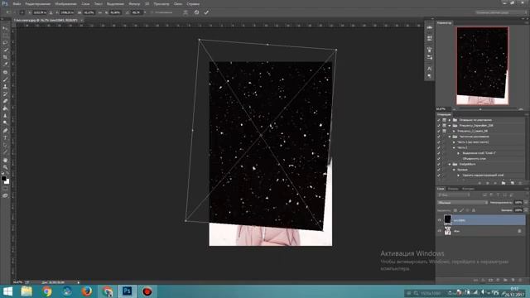Viewport: 530px width, 298px height.
Task: Toggle dialog for Frequency_2_Layers_16 action
Action: click(x=444, y=131)
